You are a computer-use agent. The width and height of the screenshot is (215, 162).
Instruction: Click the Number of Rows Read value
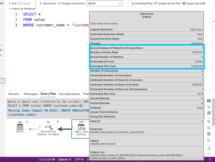click(197, 52)
